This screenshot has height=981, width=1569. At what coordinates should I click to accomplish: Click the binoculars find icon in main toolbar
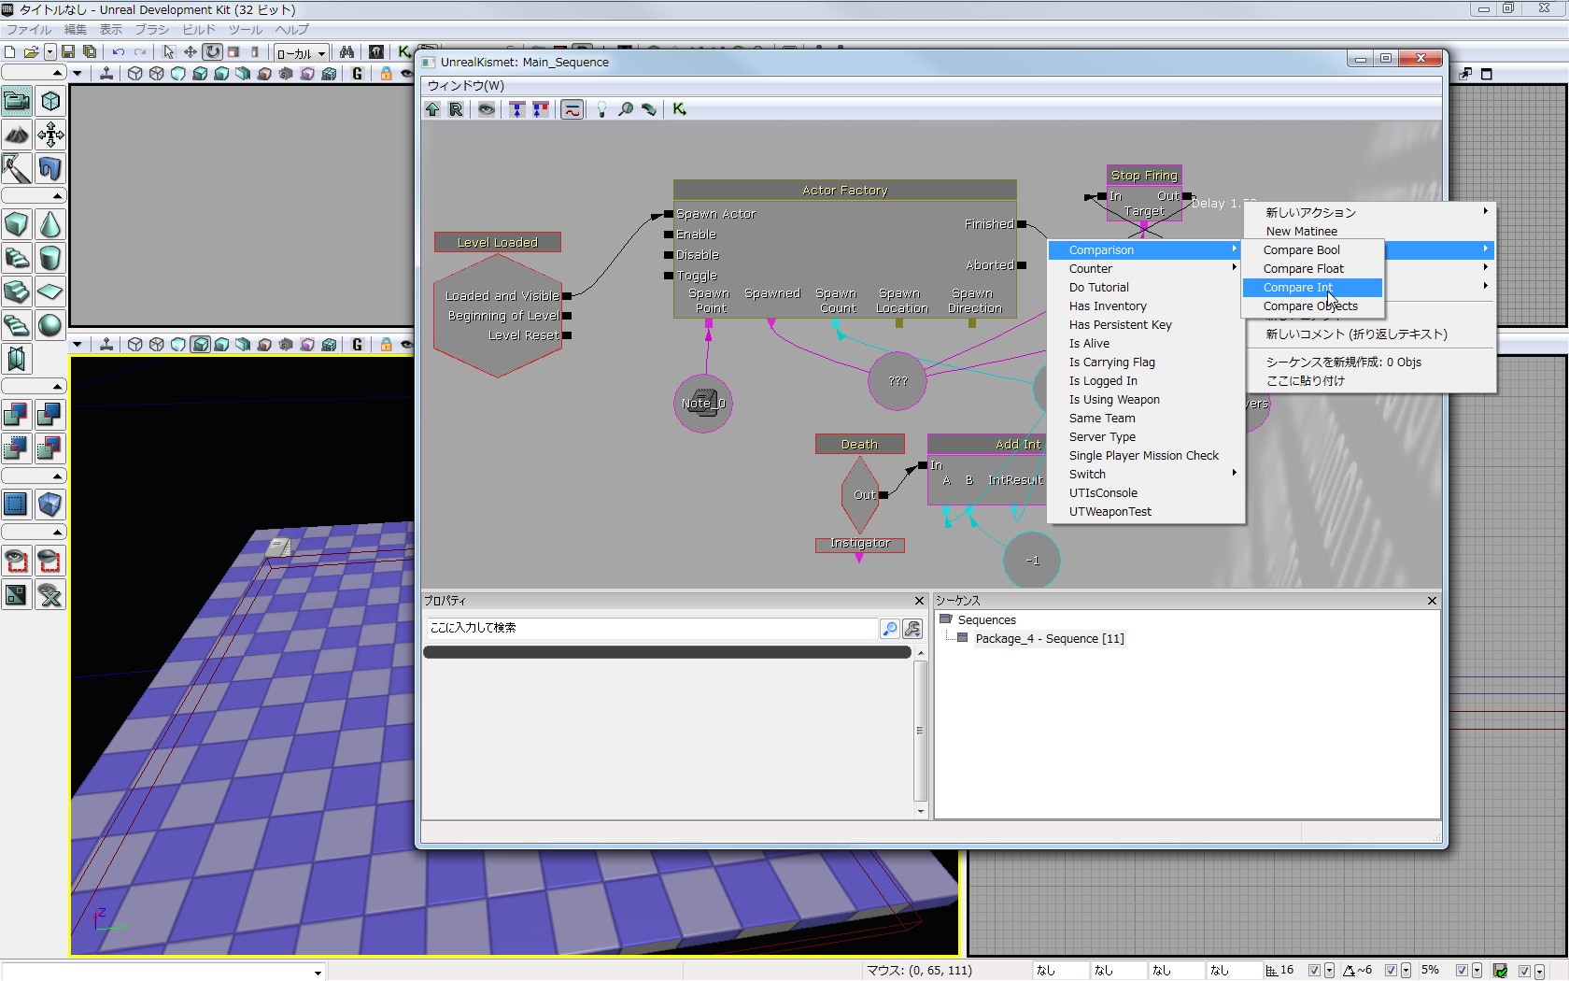[x=347, y=52]
